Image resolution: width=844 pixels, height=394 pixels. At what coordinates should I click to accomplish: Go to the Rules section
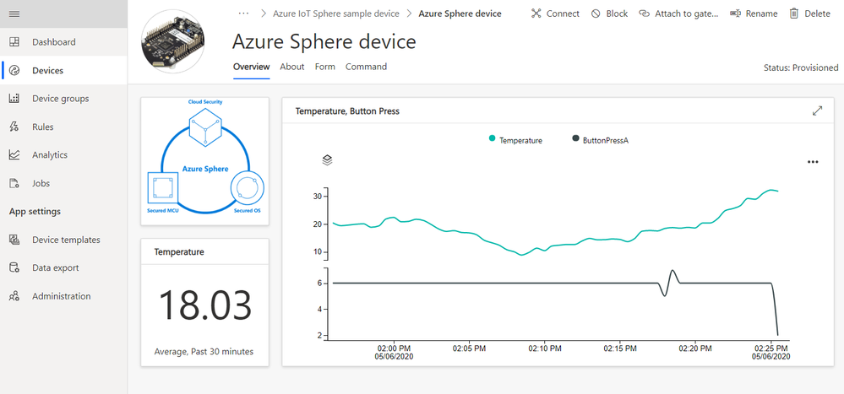click(x=42, y=127)
